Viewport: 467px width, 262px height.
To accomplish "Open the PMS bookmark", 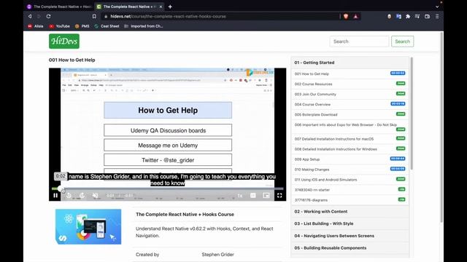I will click(x=82, y=26).
